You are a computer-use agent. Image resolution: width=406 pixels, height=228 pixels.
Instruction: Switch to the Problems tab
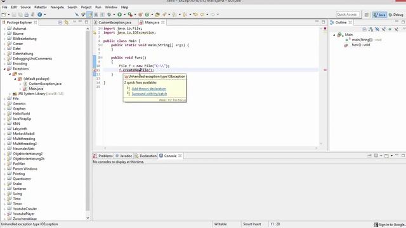click(x=103, y=156)
